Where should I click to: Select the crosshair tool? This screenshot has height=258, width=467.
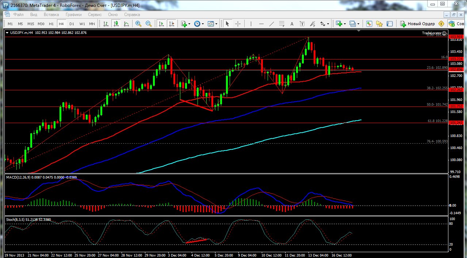(238, 24)
